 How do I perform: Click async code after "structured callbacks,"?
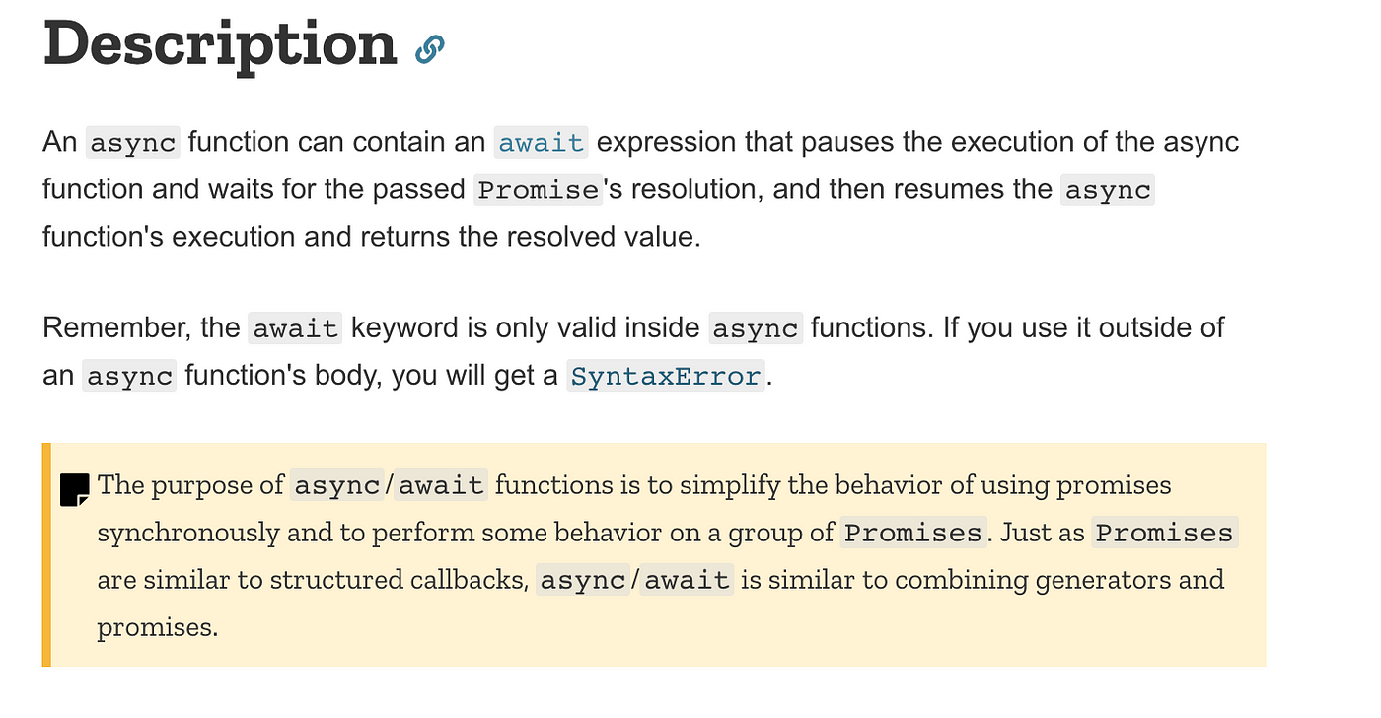click(x=582, y=580)
